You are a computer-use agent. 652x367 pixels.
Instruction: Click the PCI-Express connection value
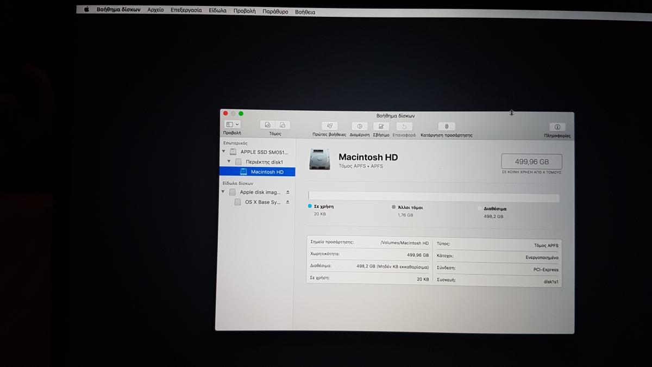(x=546, y=270)
